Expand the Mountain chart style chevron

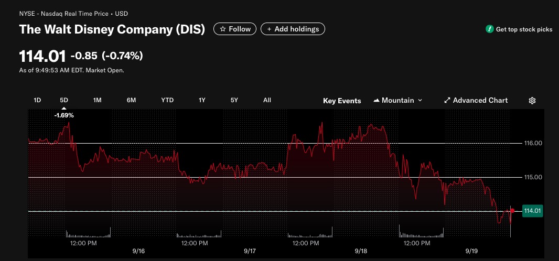pyautogui.click(x=420, y=101)
